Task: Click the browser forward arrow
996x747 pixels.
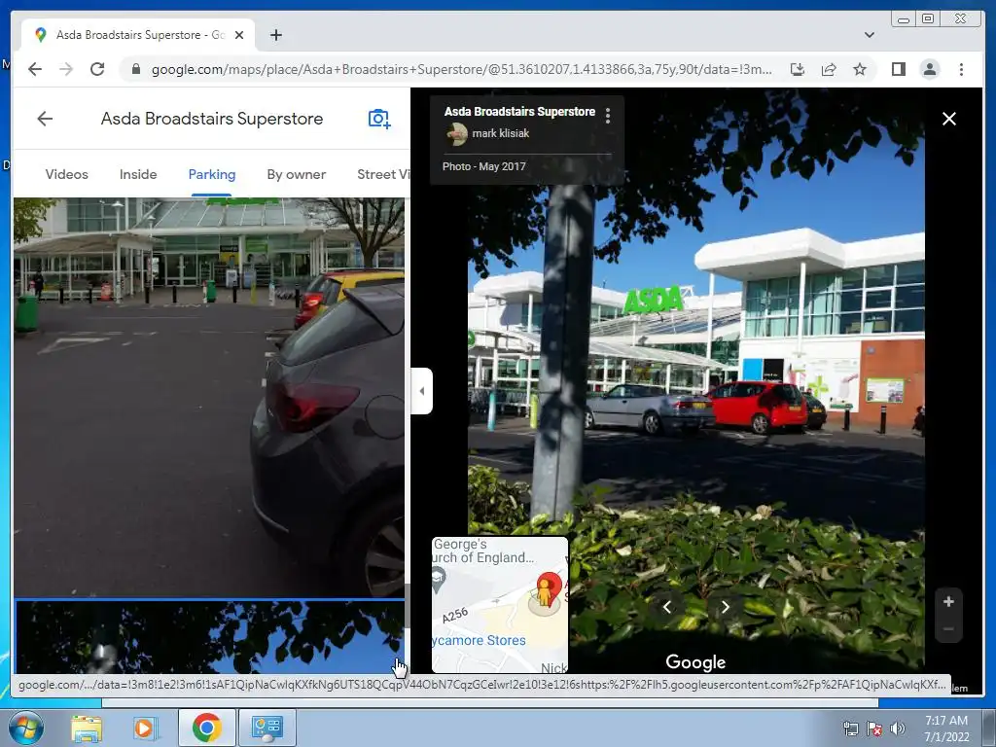Action: tap(66, 69)
